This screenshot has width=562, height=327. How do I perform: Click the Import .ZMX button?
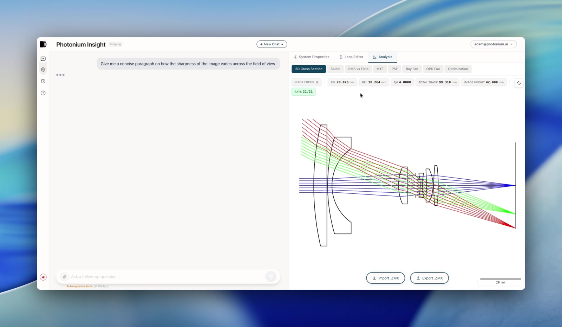[386, 278]
